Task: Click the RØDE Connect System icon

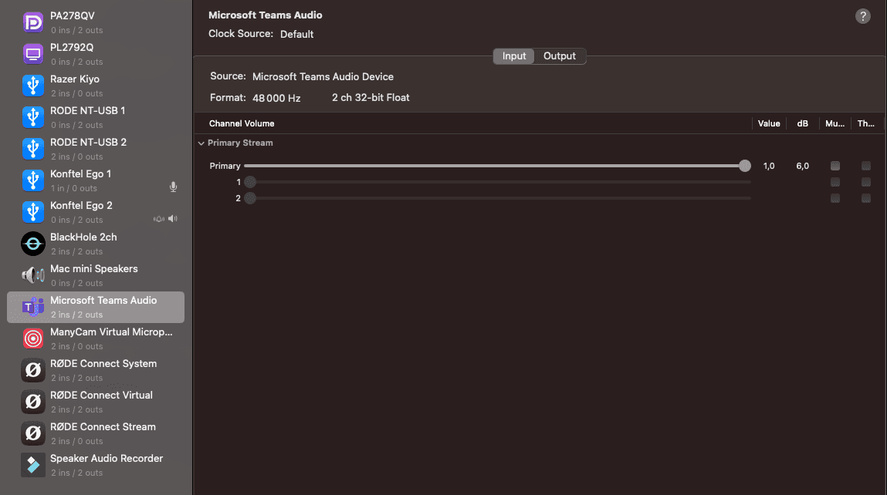Action: pos(33,370)
